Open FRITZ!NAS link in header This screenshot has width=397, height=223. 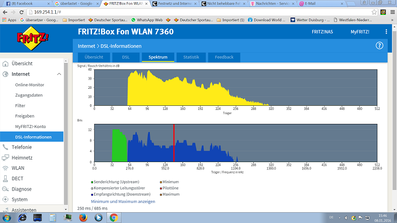tap(323, 31)
